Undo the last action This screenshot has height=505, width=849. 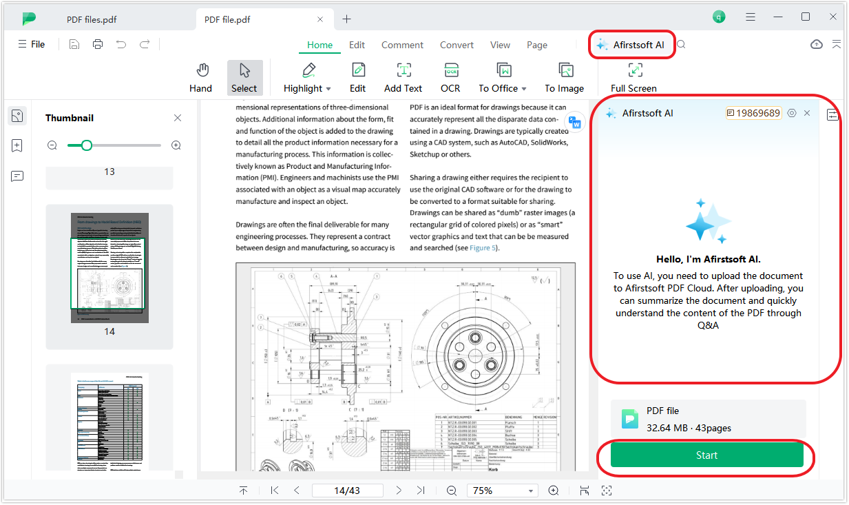121,44
